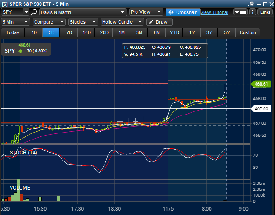Screen dimensions: 275x215
Task: Open the View Tutorial link
Action: pos(214,12)
